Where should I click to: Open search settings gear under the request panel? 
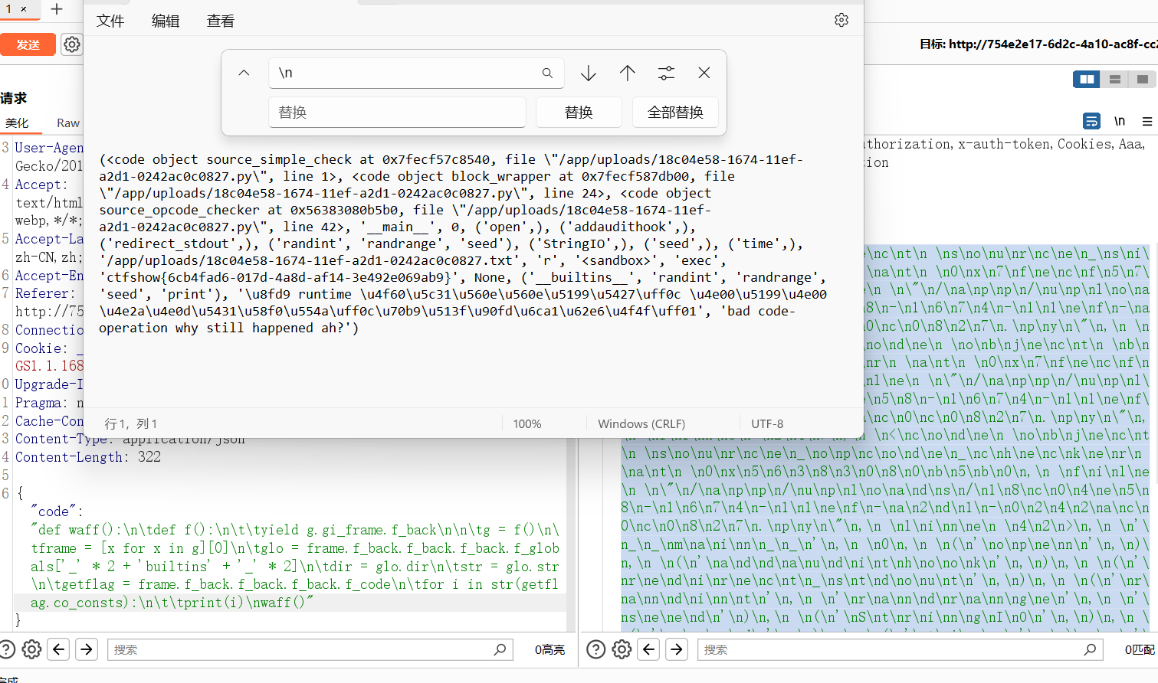click(x=31, y=649)
